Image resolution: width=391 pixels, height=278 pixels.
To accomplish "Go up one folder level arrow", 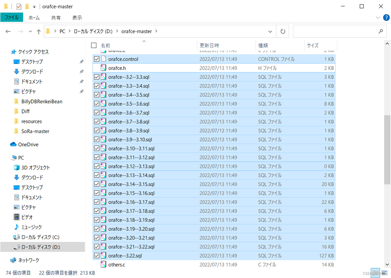I will click(39, 32).
